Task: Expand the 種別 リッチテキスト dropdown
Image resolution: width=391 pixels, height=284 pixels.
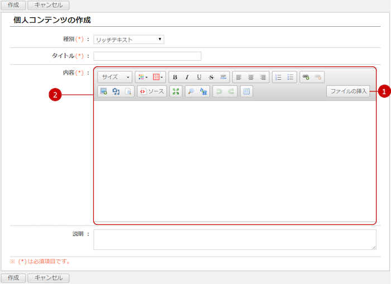Action: point(128,40)
